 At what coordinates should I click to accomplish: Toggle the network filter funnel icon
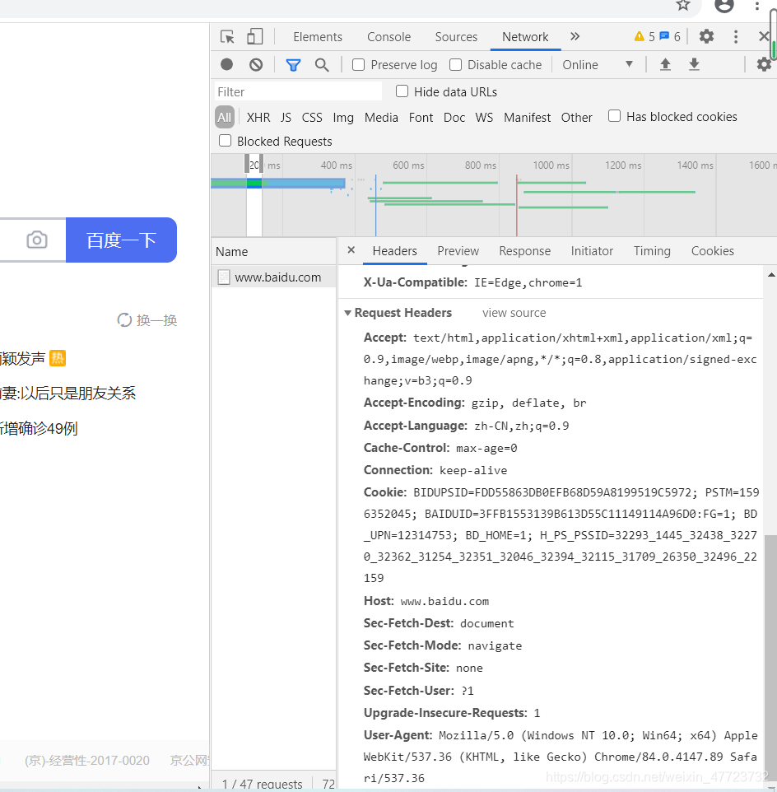tap(293, 65)
